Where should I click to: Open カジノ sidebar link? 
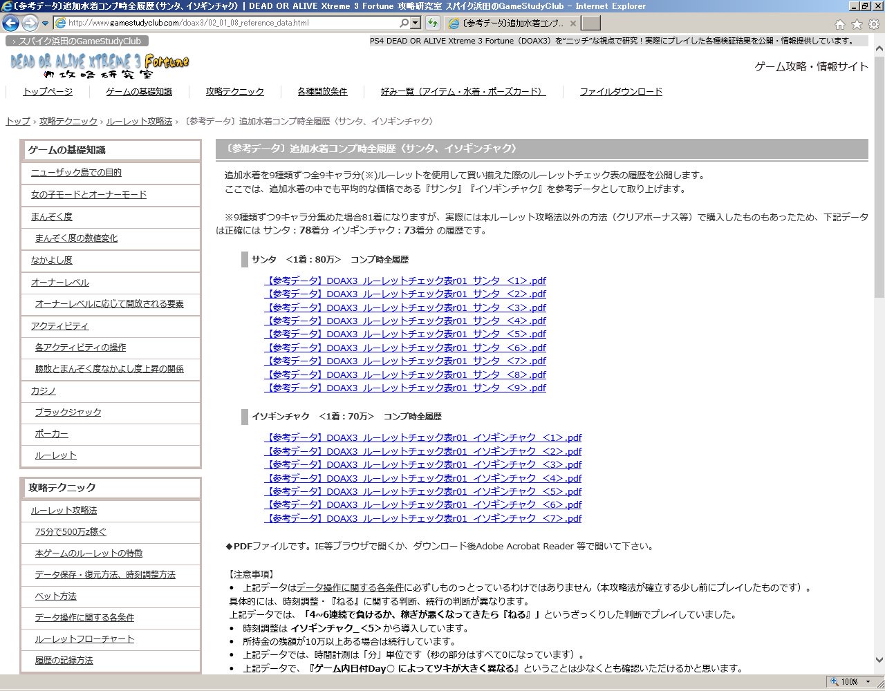coord(44,390)
